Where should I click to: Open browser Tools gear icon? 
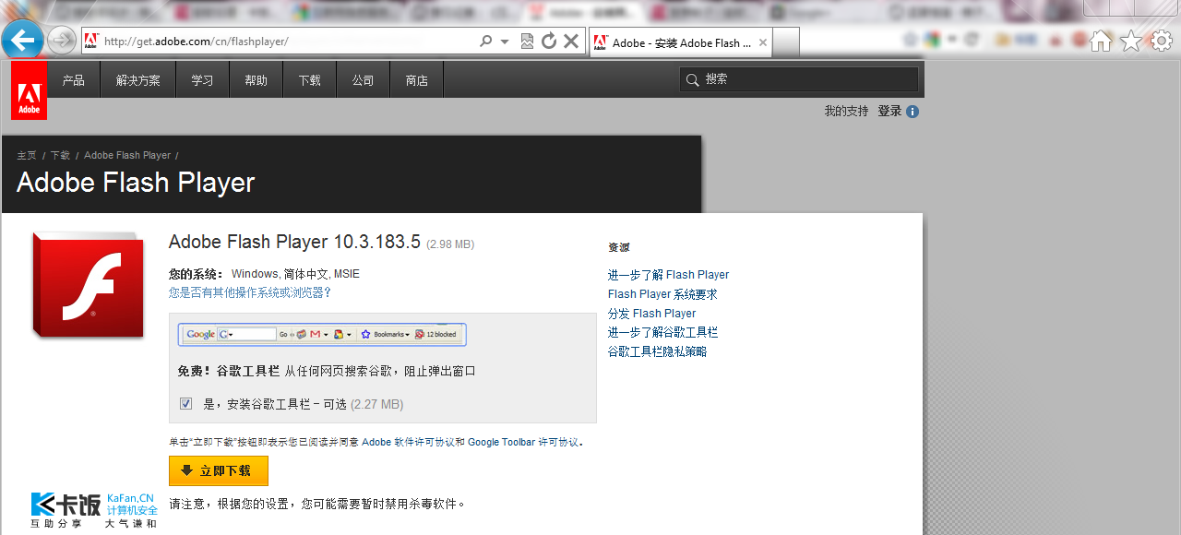point(1162,41)
